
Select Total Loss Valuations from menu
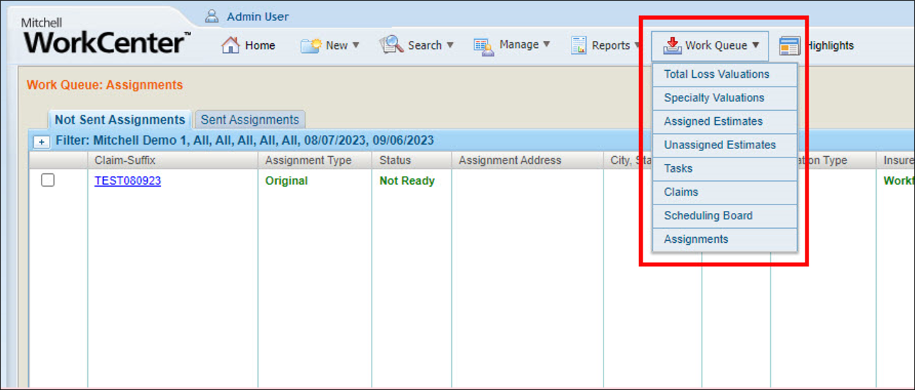[725, 75]
